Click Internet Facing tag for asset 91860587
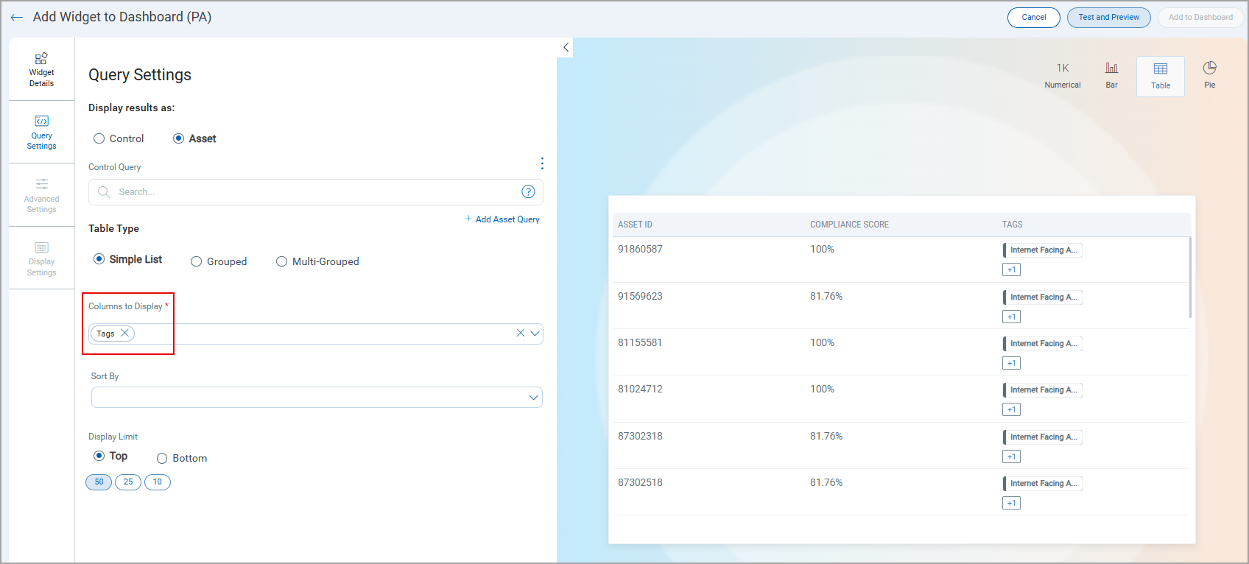Screen dimensions: 1249x564 [x=1042, y=250]
